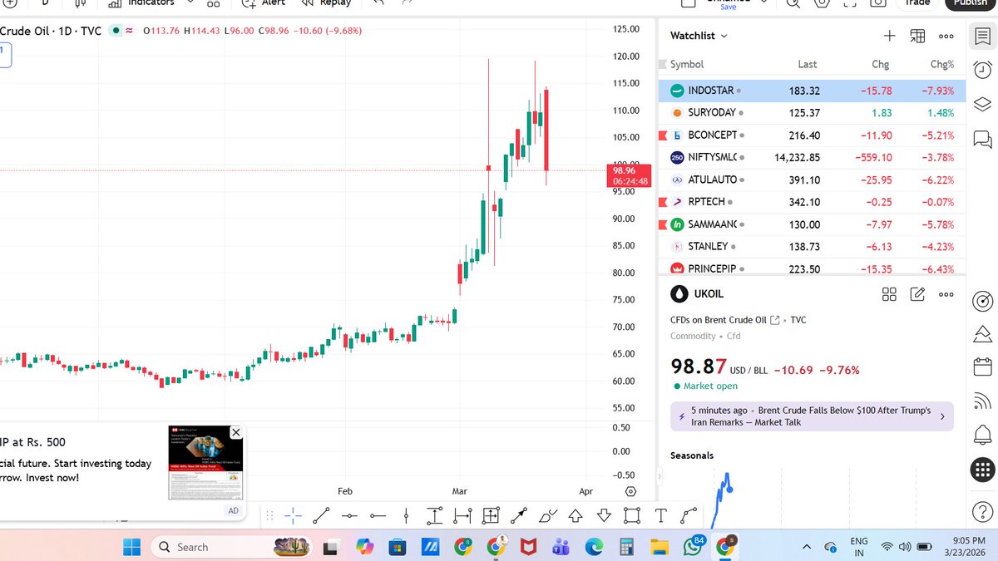Select the Rectangle drawing tool
The height and width of the screenshot is (561, 998).
point(632,515)
